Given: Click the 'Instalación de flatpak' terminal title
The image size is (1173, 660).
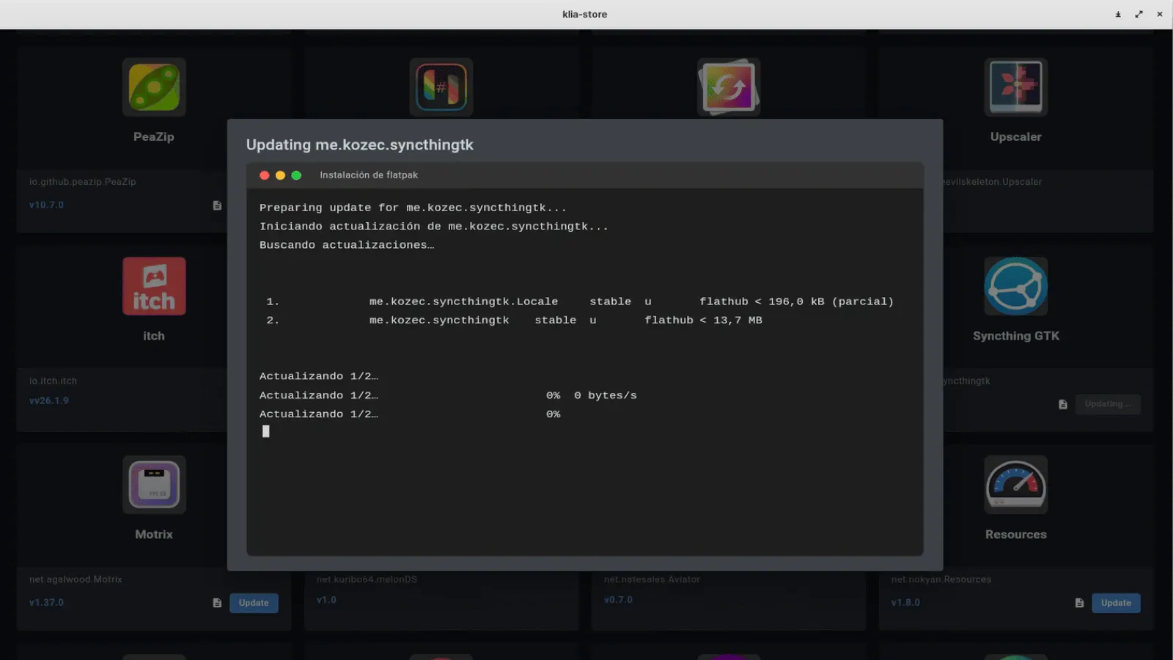Looking at the screenshot, I should pyautogui.click(x=369, y=175).
